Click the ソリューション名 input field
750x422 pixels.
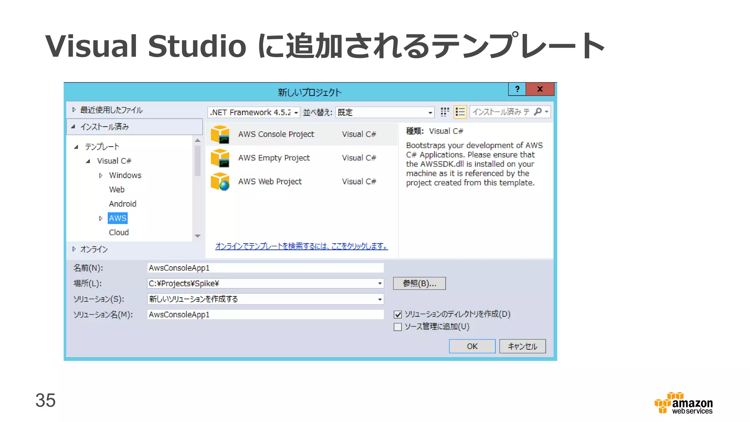click(x=266, y=315)
